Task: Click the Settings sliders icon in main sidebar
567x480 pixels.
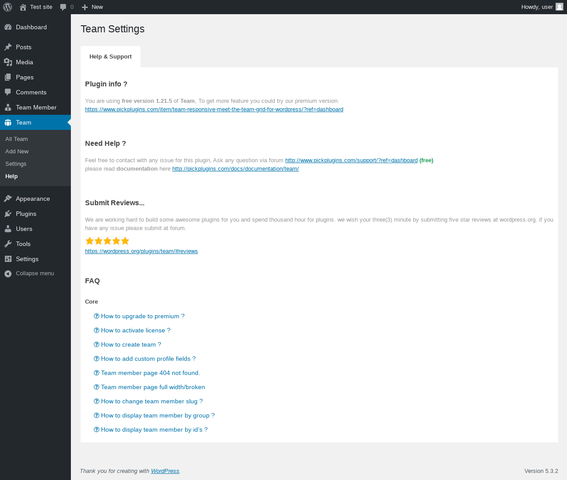Action: pos(8,259)
